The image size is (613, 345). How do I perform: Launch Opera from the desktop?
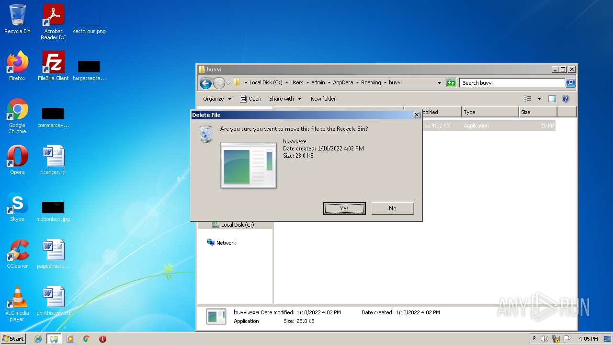(17, 160)
